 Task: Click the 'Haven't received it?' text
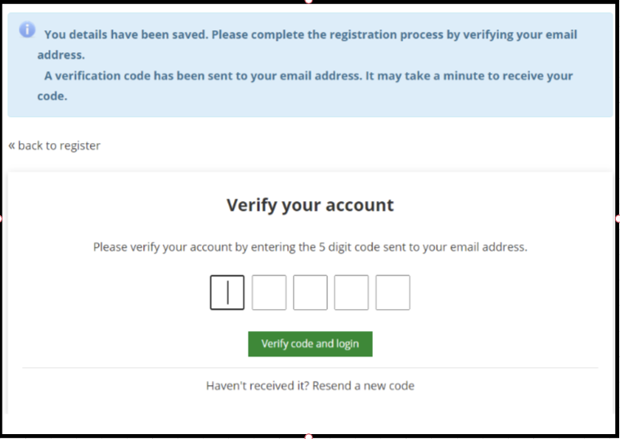[257, 385]
